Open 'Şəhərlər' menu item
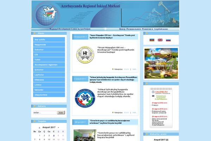This screenshot has height=141, width=211. [49, 70]
